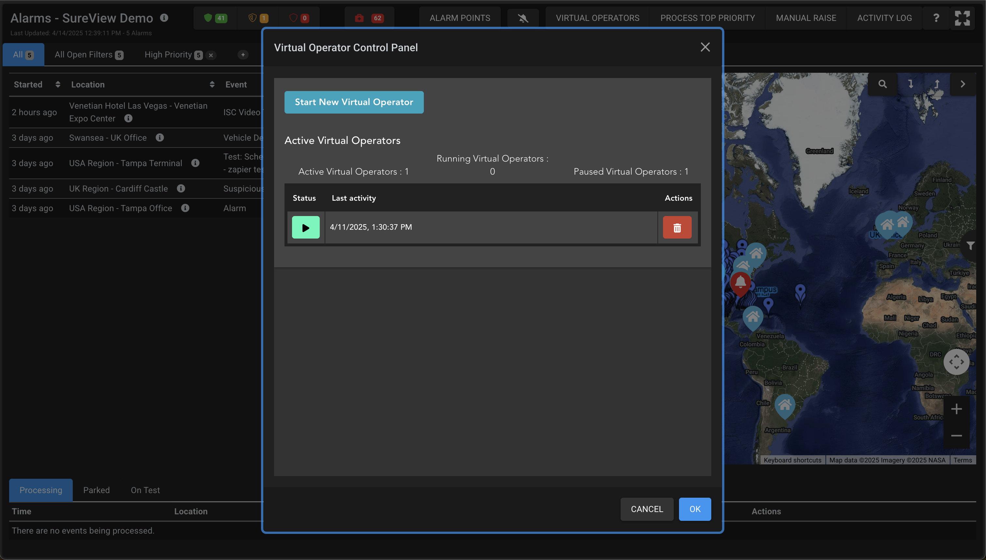Open Keyboard shortcuts link on map
This screenshot has width=986, height=560.
tap(792, 460)
